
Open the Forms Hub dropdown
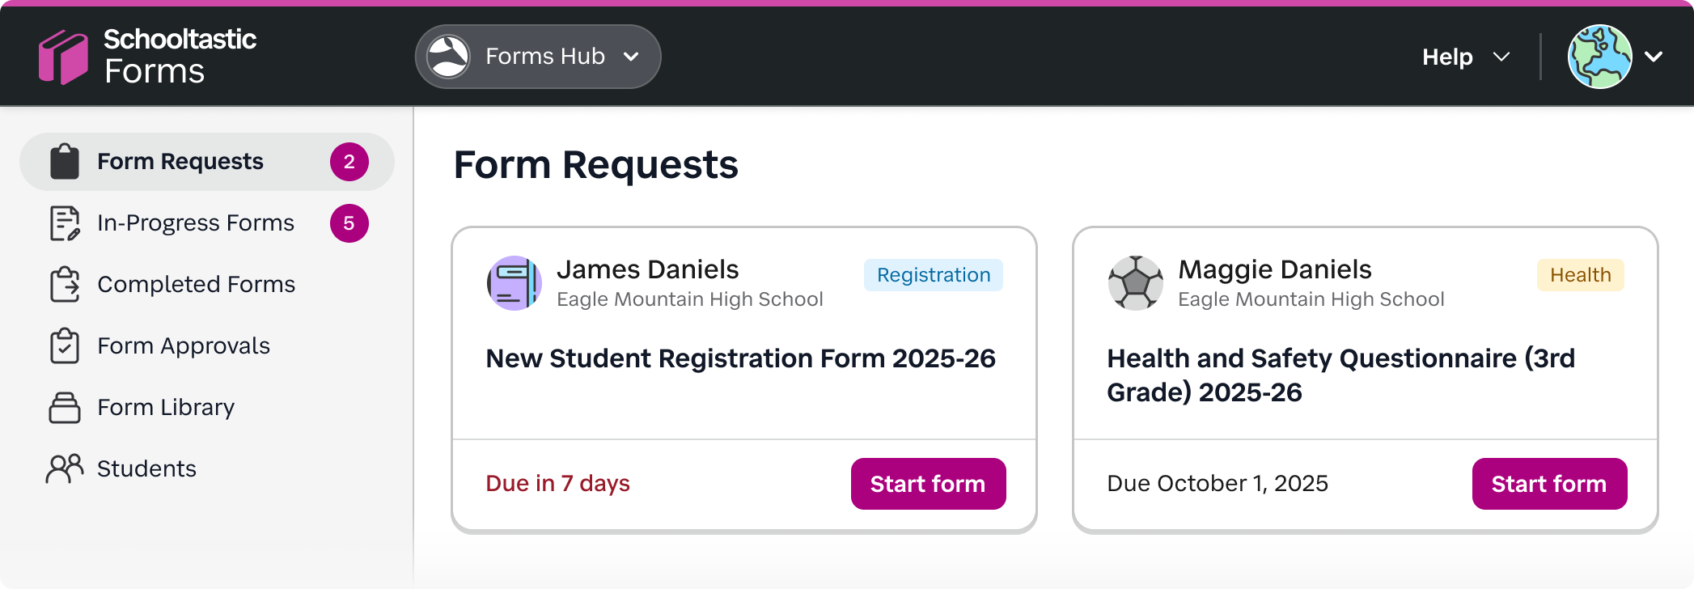pyautogui.click(x=537, y=56)
